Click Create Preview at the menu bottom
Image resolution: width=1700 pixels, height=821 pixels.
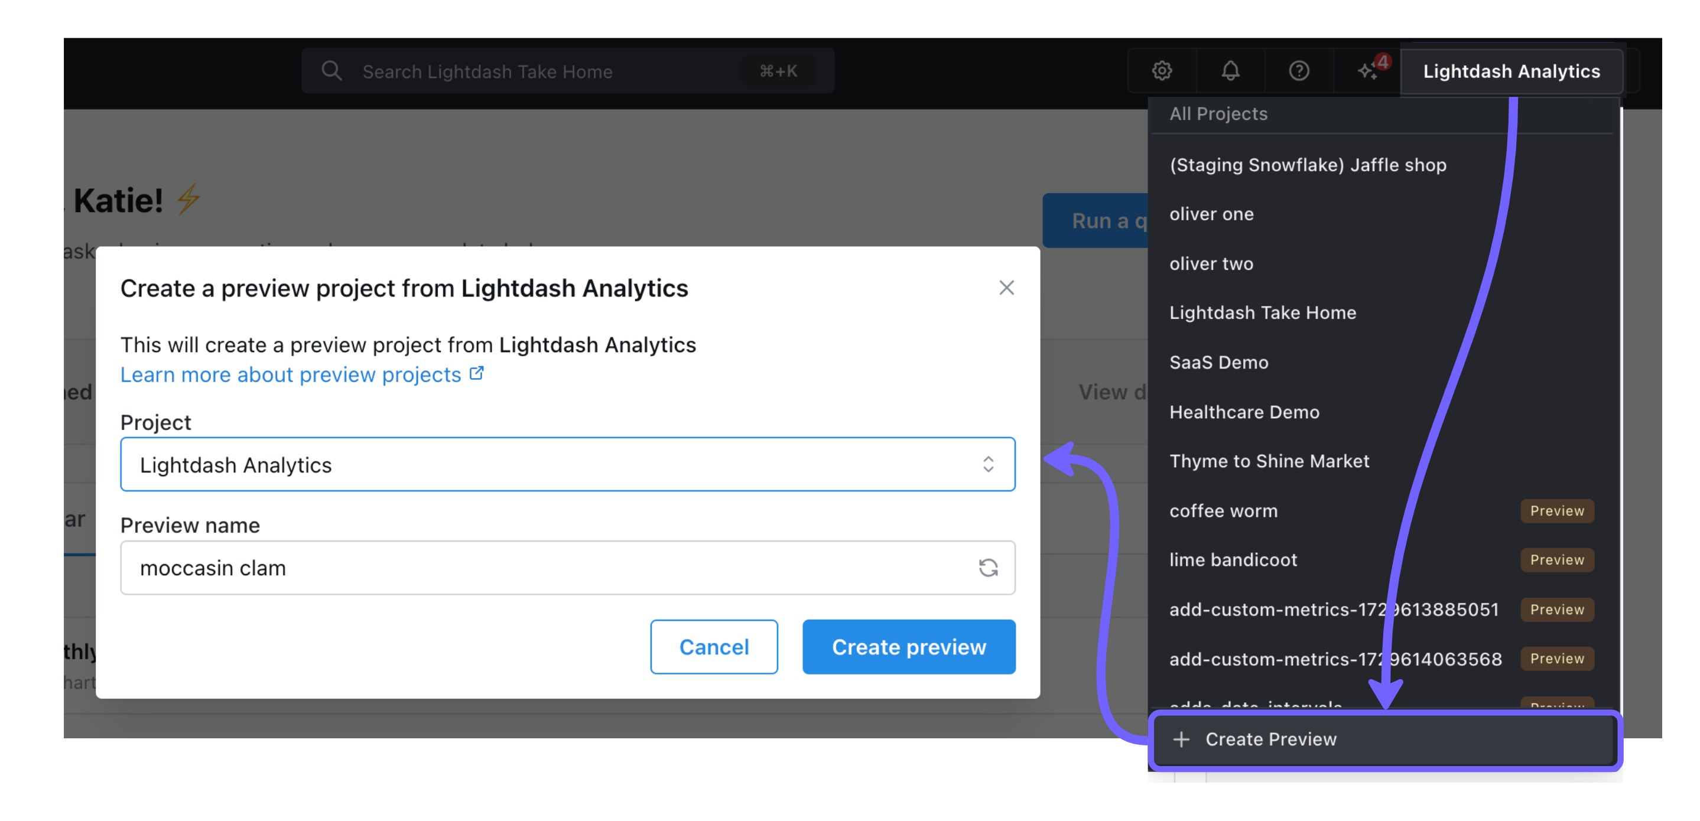point(1384,739)
